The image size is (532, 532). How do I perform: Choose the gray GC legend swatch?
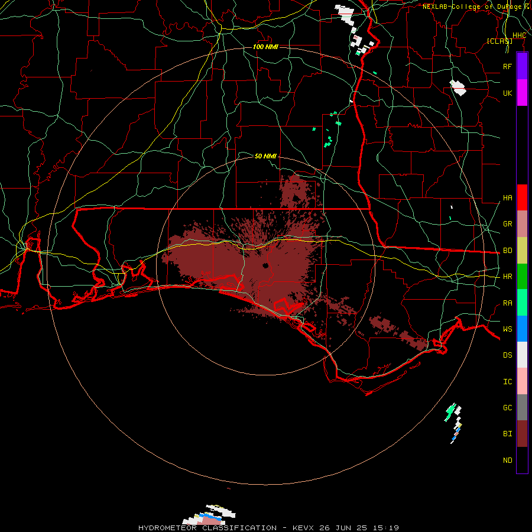click(522, 407)
